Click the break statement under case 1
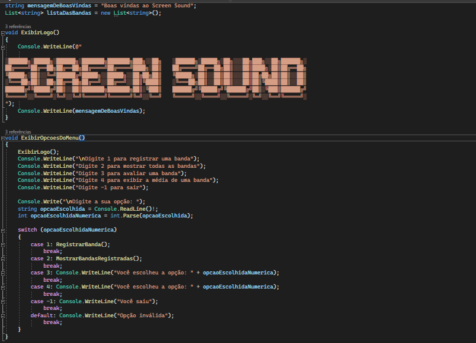Viewport: 476px width, 343px height. click(53, 251)
